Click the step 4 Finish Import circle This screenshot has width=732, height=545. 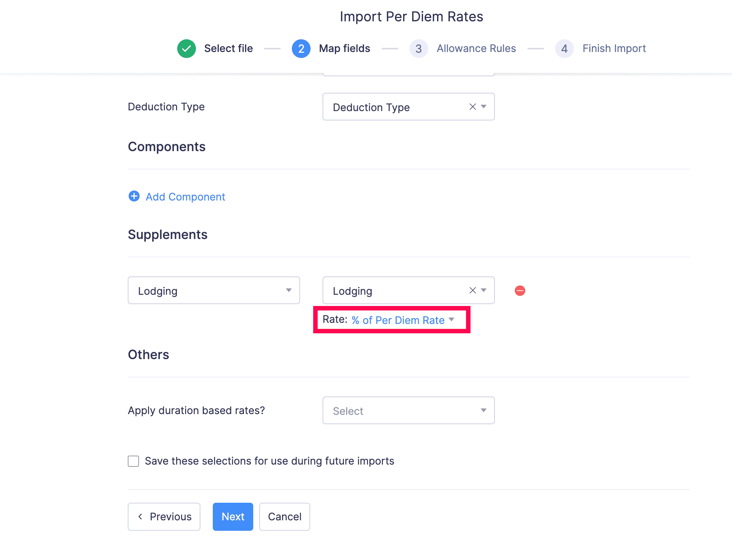[564, 49]
